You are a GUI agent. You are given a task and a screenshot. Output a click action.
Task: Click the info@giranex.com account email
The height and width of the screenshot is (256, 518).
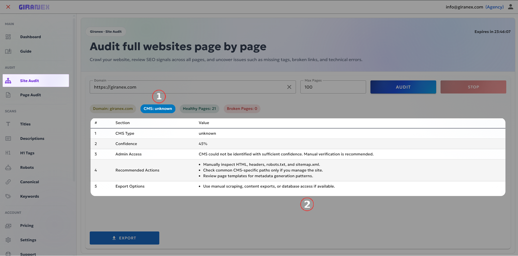coord(464,7)
